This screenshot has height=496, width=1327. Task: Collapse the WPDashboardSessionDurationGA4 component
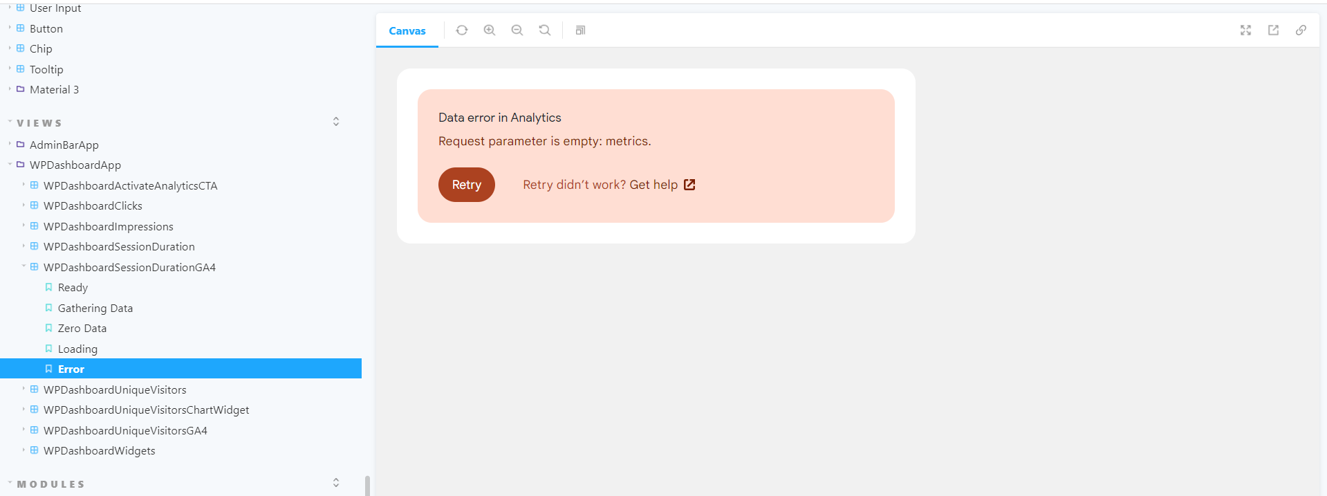click(23, 267)
